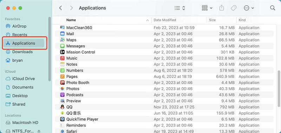Click the "301 KB" size value
Image resolution: width=281 pixels, height=133 pixels.
click(228, 52)
